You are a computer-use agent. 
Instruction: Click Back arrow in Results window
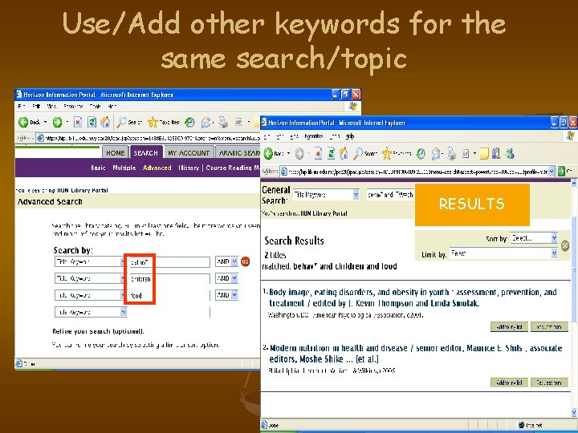point(268,153)
